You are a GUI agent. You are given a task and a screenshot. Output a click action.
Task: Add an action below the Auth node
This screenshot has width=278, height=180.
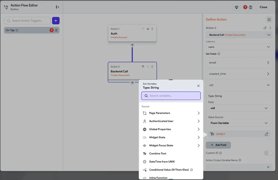coord(132,45)
